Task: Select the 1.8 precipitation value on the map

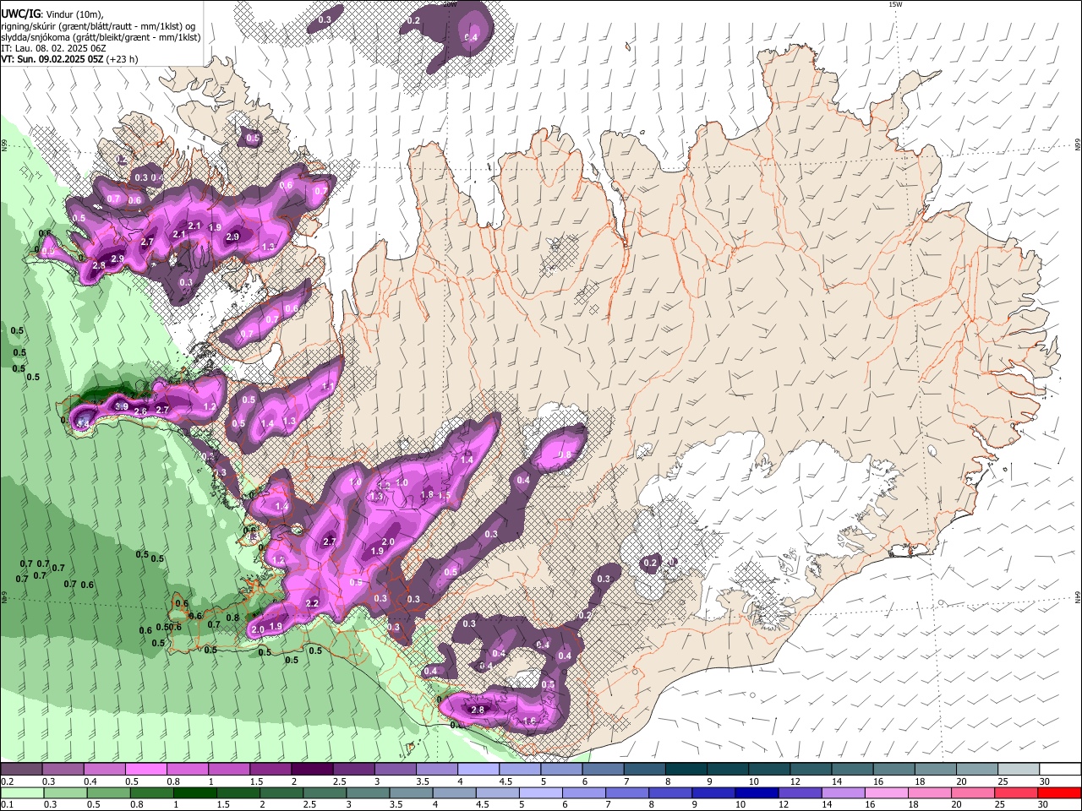Action: click(x=427, y=494)
